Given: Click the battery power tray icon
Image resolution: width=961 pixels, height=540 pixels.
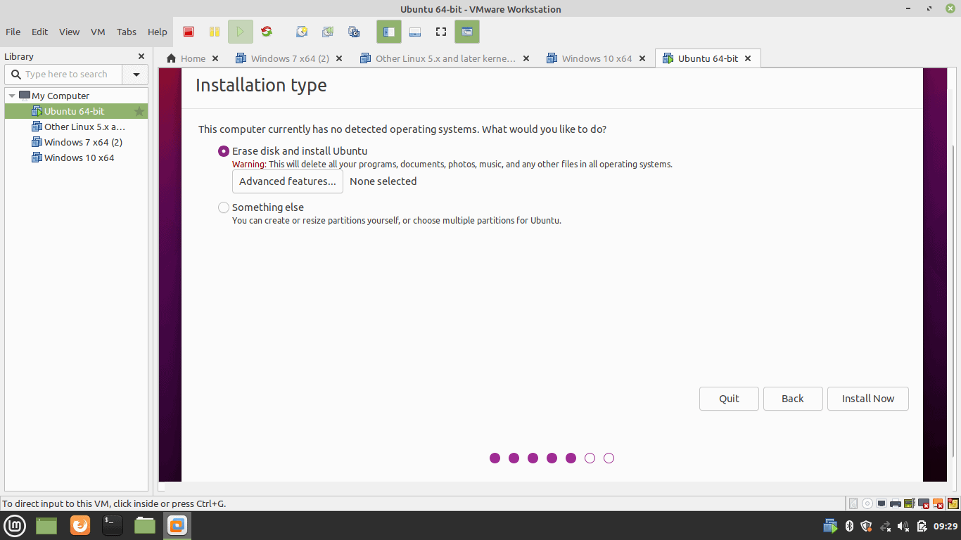Looking at the screenshot, I should tap(922, 526).
